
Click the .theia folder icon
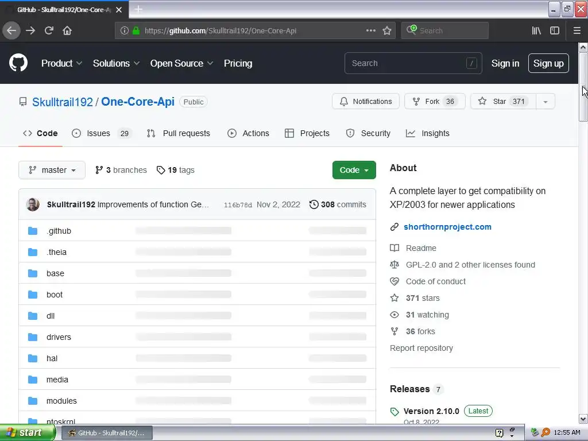tap(33, 252)
